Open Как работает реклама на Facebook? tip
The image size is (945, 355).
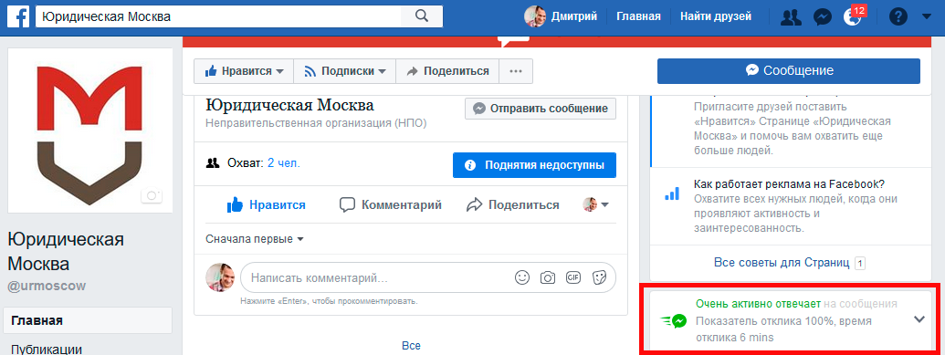790,183
